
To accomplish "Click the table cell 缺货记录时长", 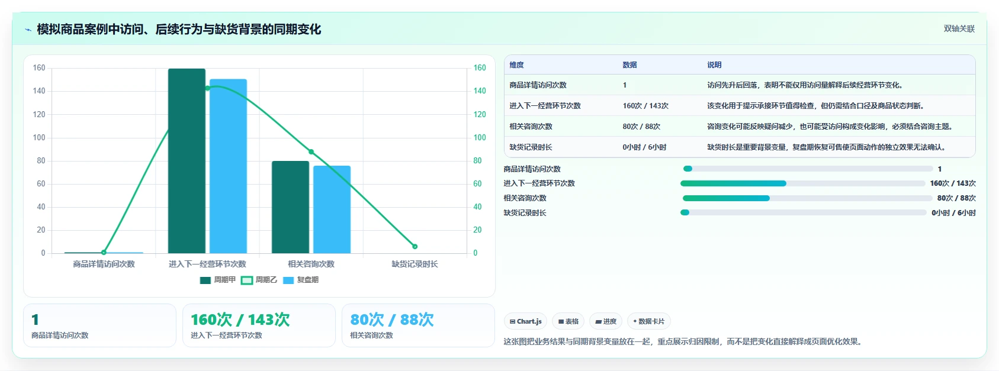I will point(531,147).
